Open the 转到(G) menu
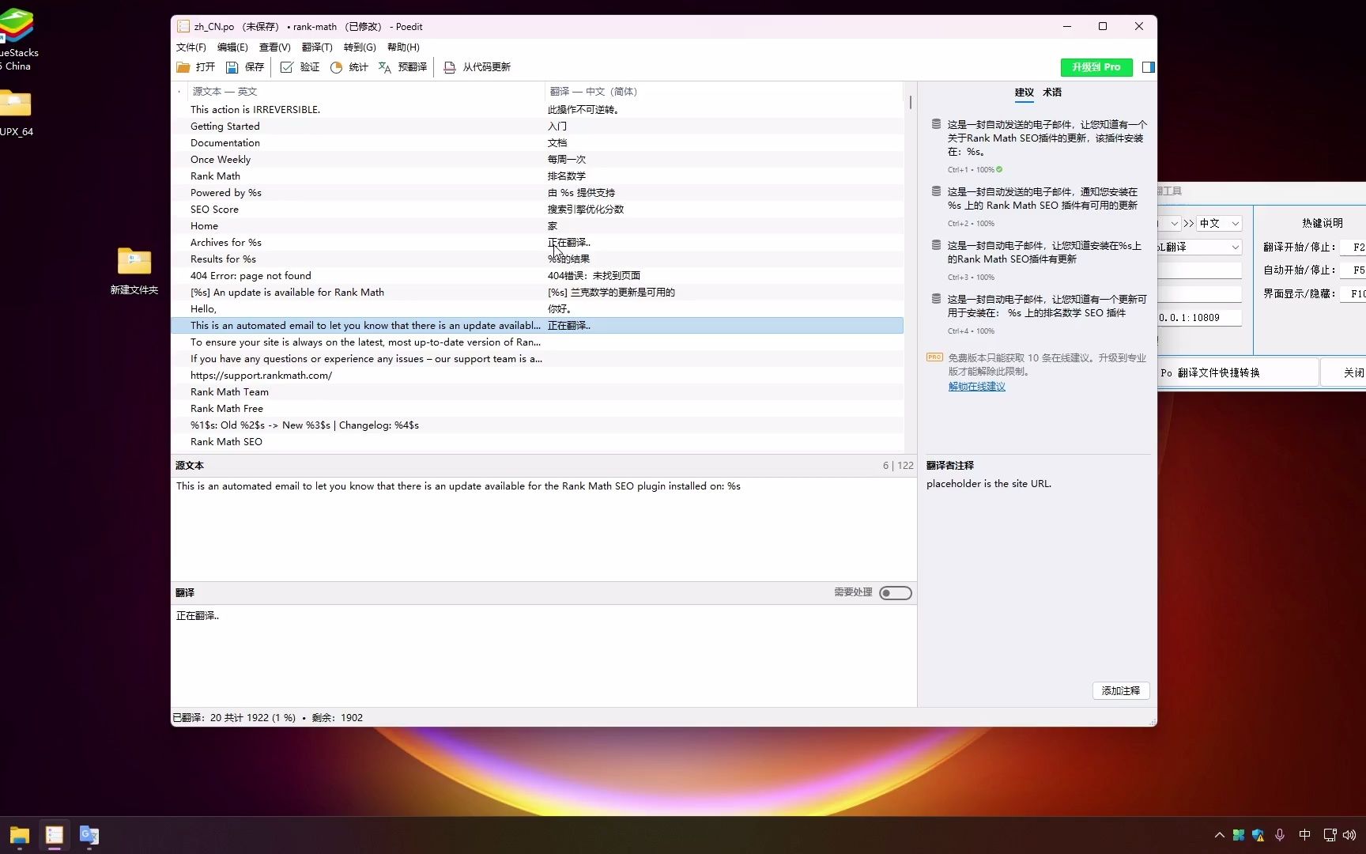 (360, 47)
